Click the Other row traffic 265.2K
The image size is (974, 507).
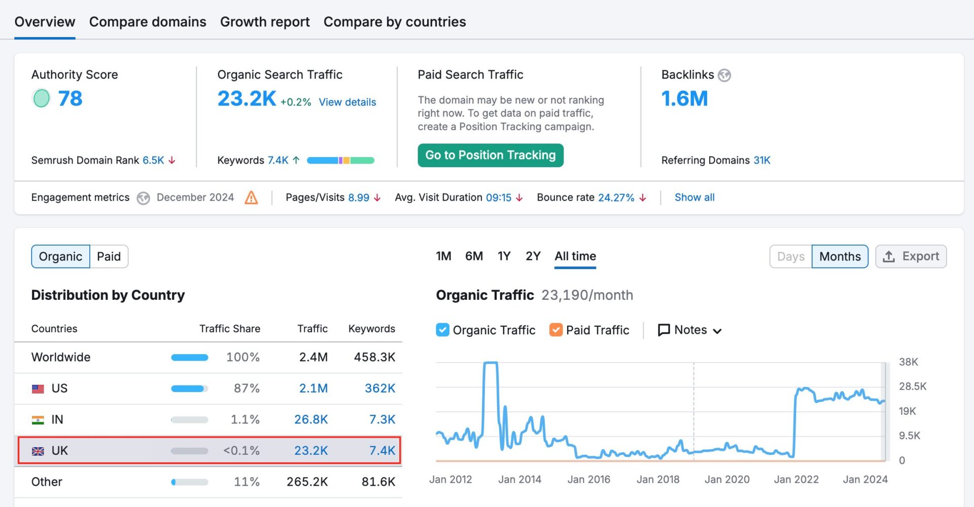click(x=307, y=482)
